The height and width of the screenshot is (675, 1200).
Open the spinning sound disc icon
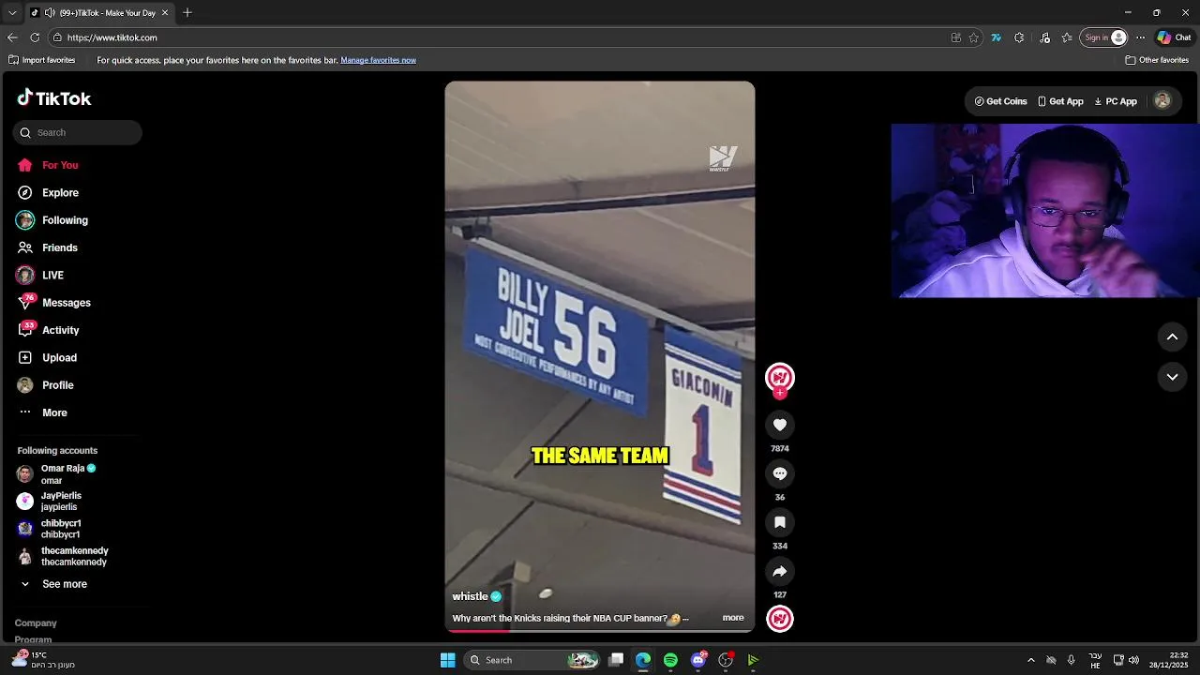780,619
